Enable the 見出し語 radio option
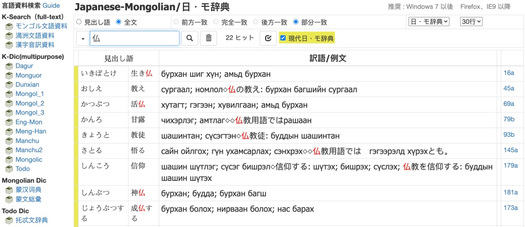This screenshot has width=525, height=227. (x=79, y=22)
